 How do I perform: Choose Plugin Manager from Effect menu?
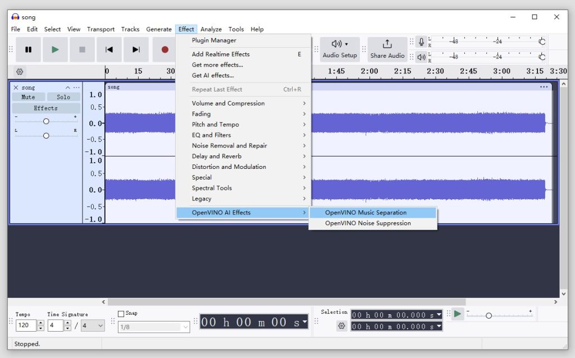[x=243, y=40]
